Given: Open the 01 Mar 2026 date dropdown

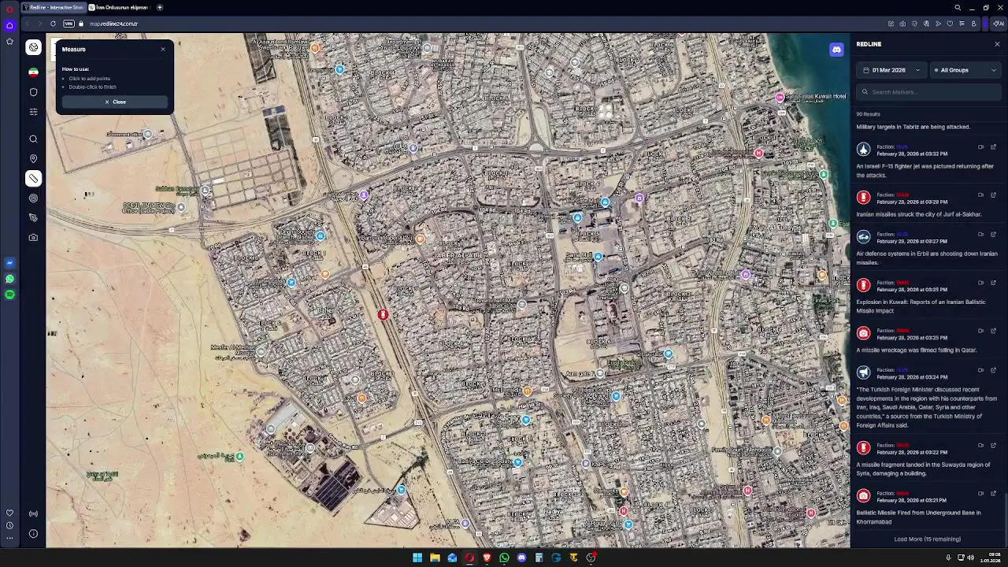Looking at the screenshot, I should pos(891,70).
